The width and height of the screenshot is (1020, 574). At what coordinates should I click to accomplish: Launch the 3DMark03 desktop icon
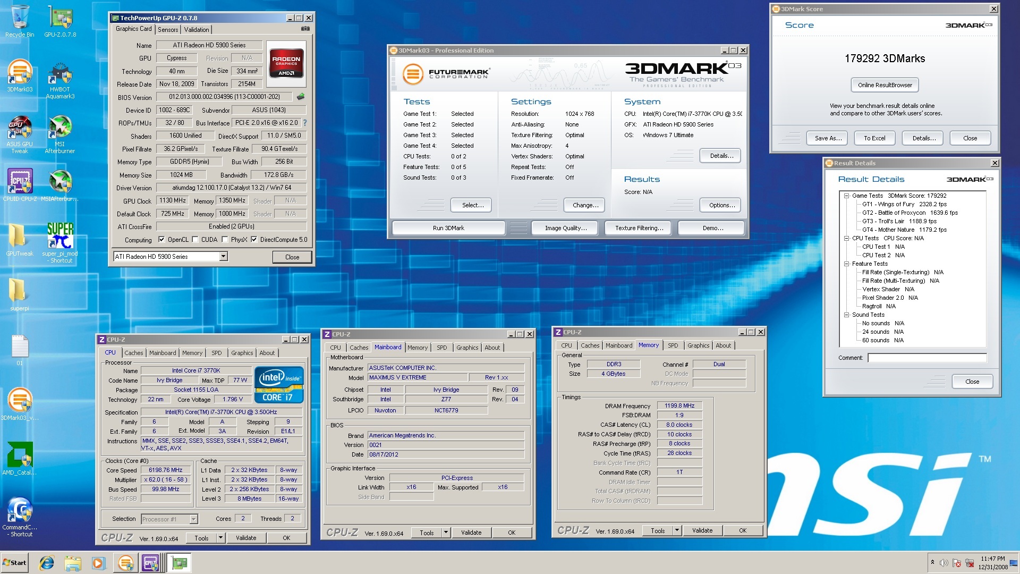pos(20,76)
